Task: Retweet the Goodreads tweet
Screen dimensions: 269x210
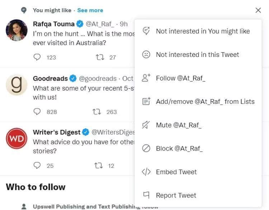Action: tap(96, 112)
